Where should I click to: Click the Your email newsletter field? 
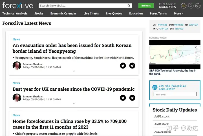coord(175,95)
